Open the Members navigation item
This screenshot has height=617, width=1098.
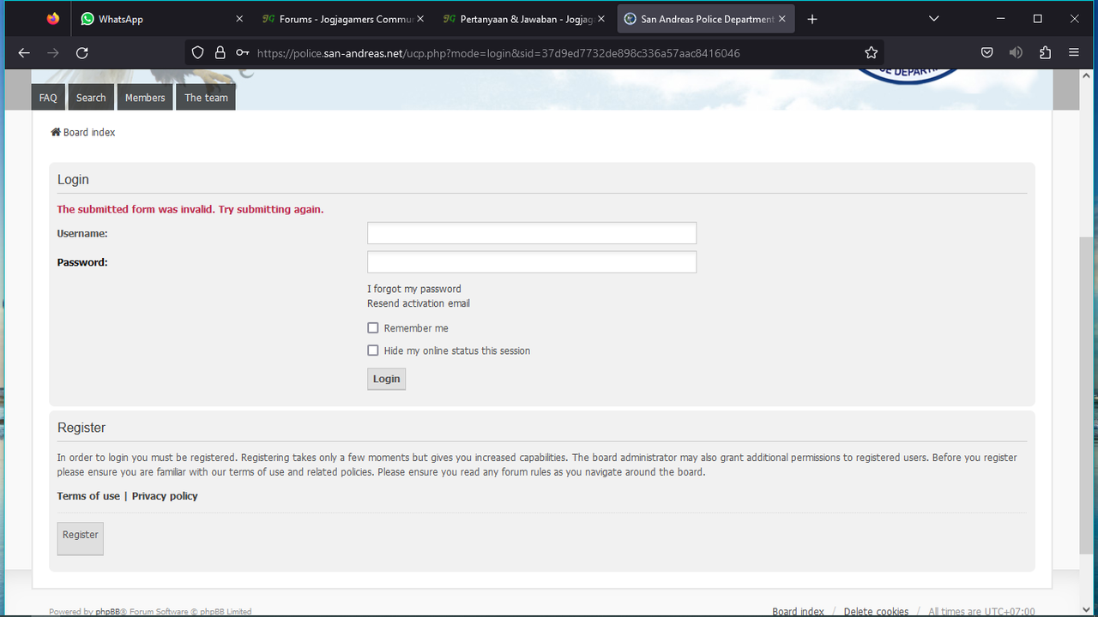coord(145,98)
